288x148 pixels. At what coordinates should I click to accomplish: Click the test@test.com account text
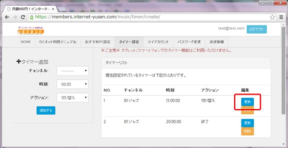[x=231, y=28]
